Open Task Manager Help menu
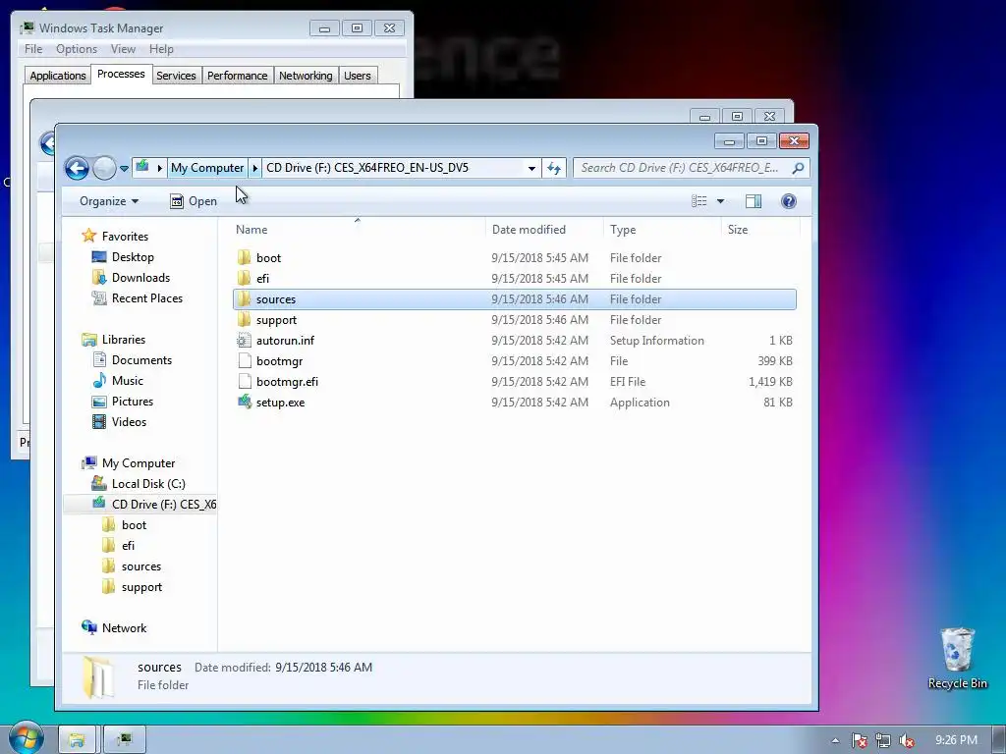The width and height of the screenshot is (1006, 754). point(161,49)
